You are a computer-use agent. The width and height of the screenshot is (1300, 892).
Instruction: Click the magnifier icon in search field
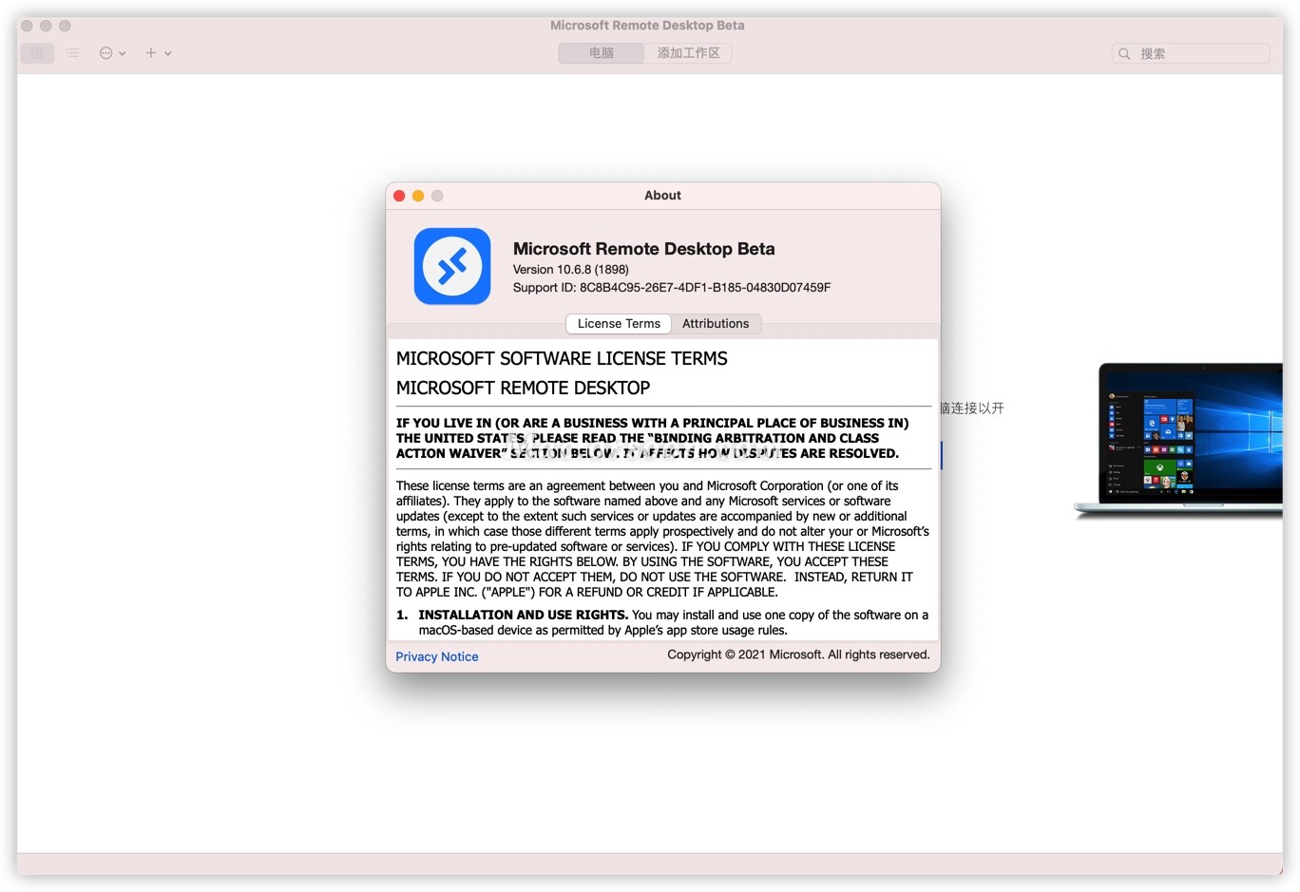tap(1124, 54)
